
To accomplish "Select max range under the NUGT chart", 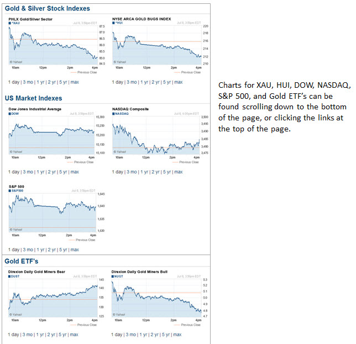I will 177,335.
